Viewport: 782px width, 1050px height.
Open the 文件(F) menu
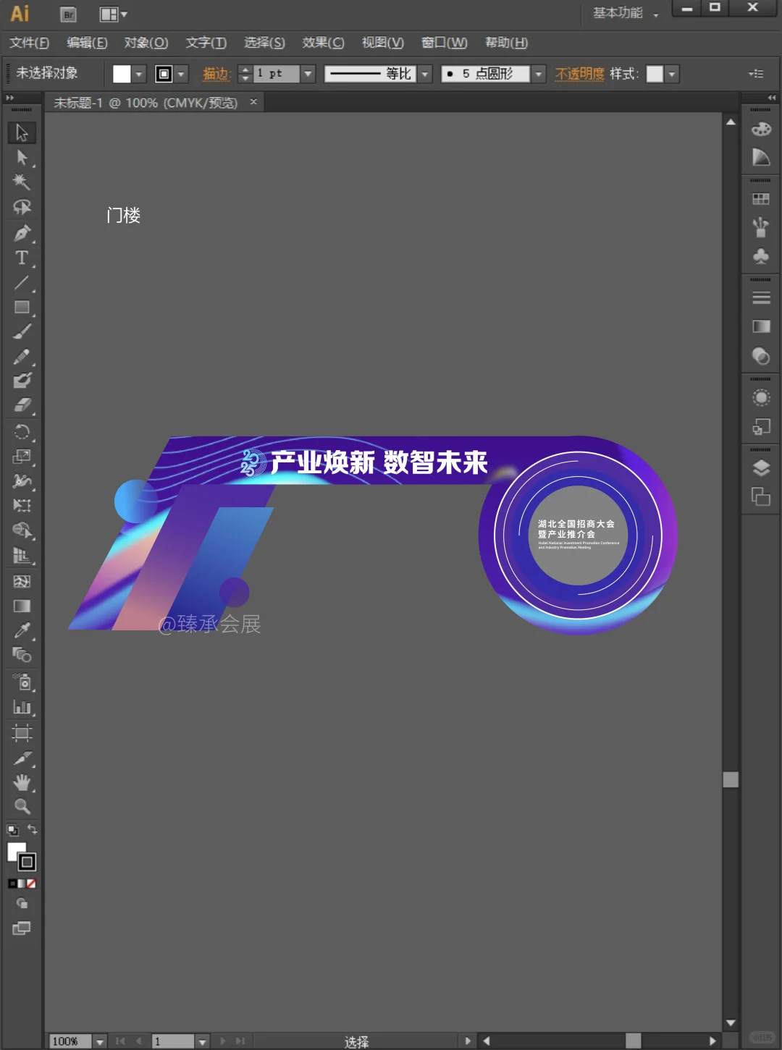click(30, 43)
